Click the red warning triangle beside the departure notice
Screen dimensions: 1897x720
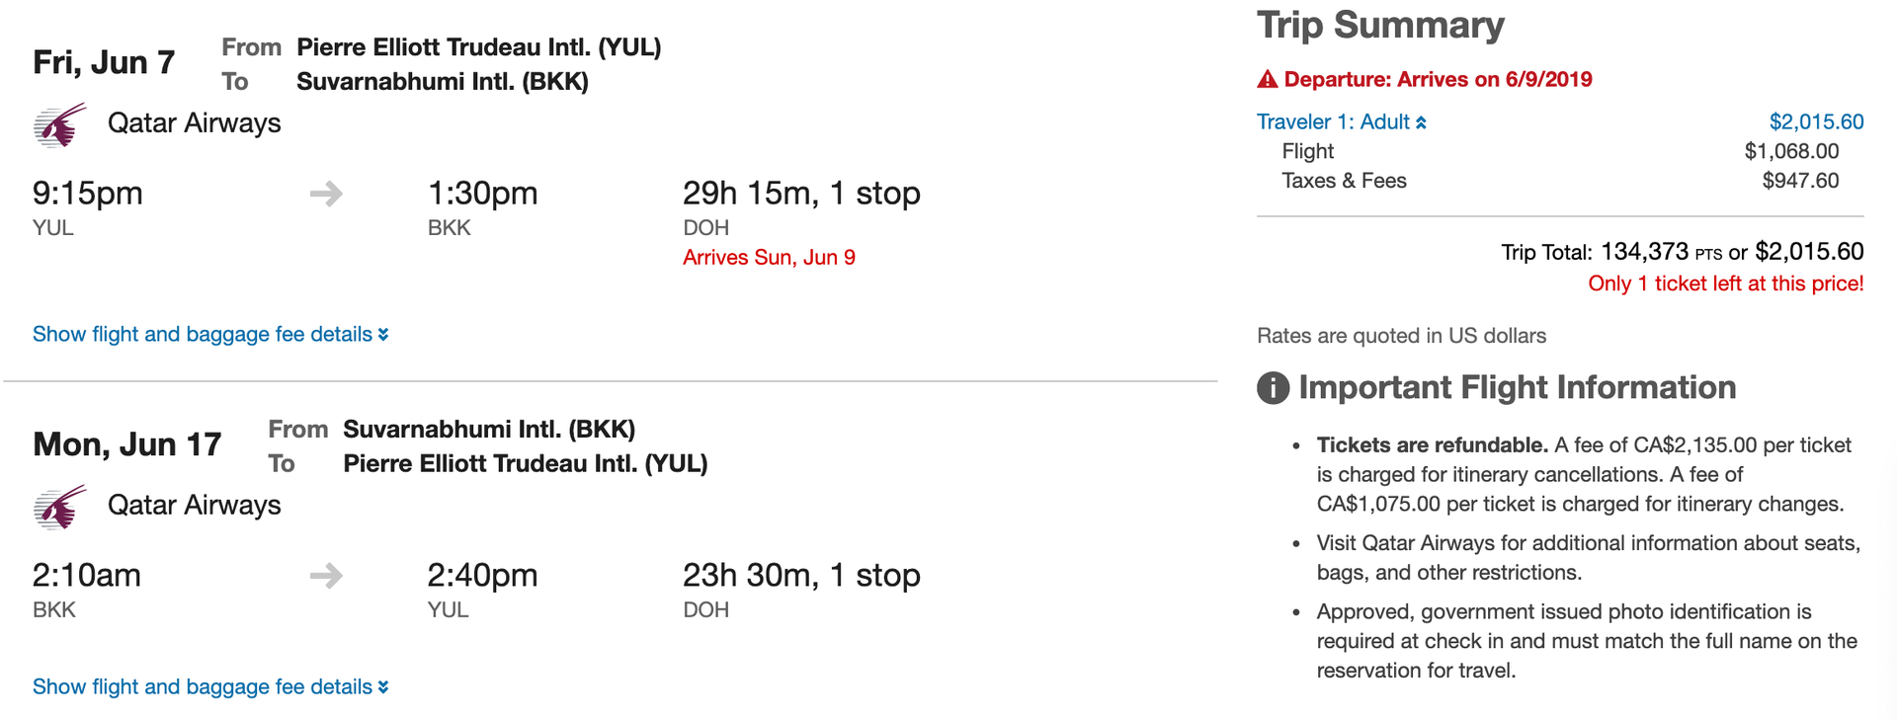pyautogui.click(x=1268, y=78)
